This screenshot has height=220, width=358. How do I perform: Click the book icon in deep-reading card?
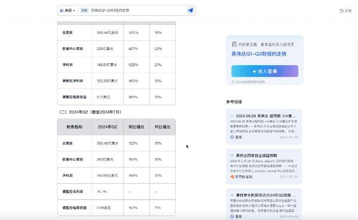click(234, 44)
